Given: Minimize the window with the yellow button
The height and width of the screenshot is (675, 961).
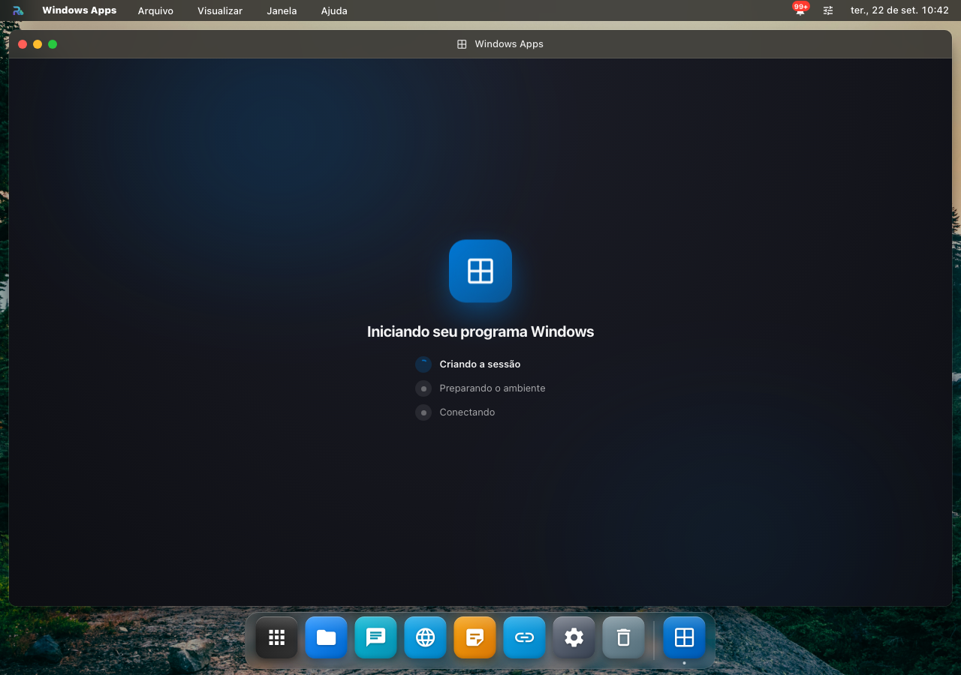Looking at the screenshot, I should point(38,44).
